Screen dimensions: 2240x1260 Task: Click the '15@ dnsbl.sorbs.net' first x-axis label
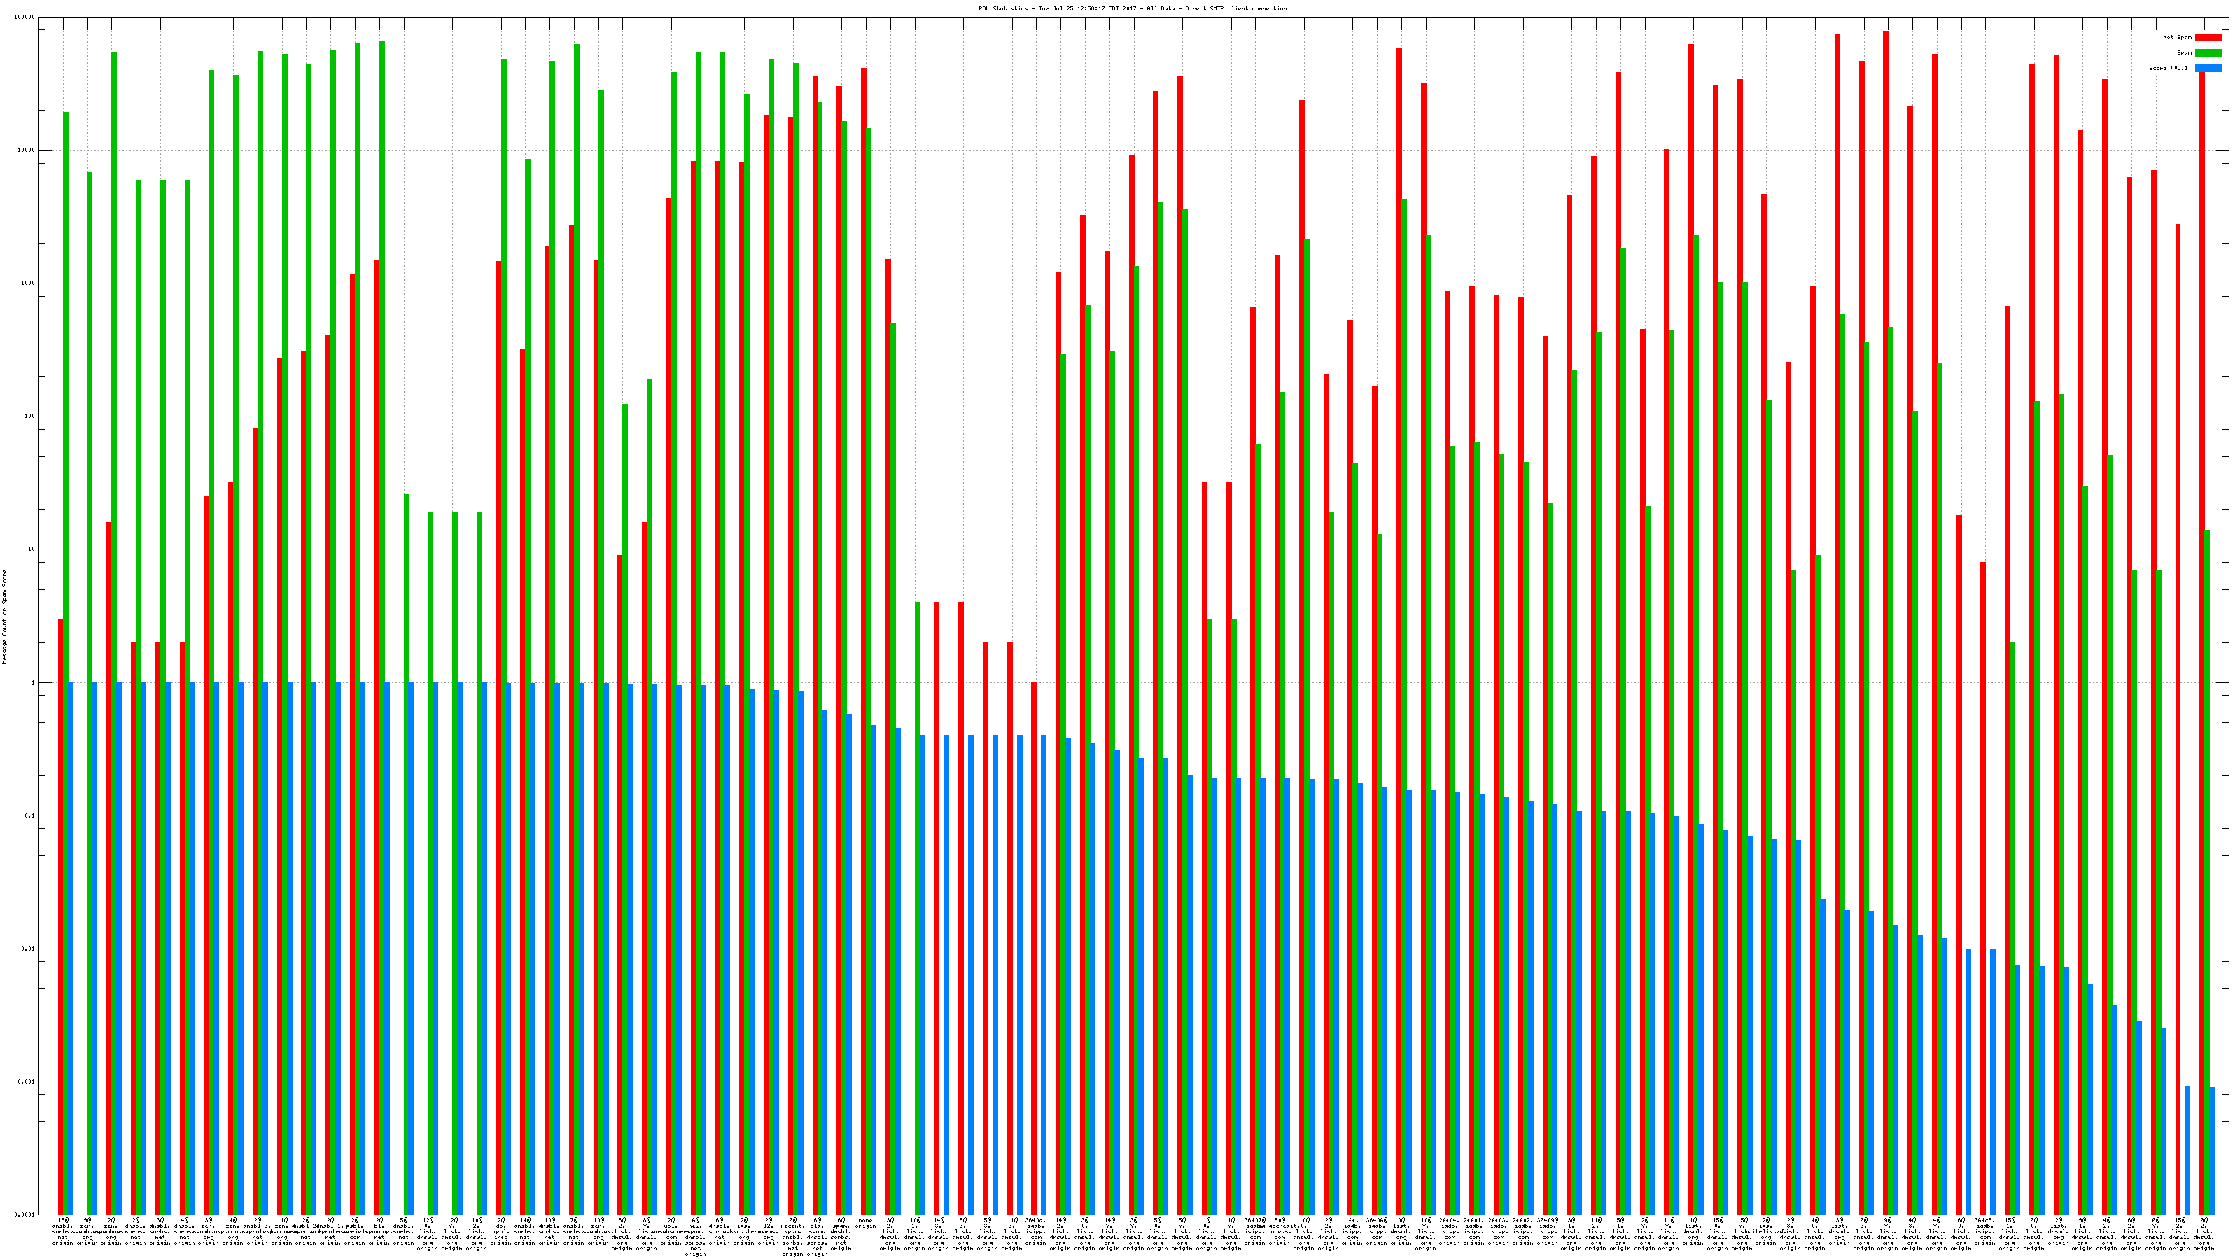62,1231
